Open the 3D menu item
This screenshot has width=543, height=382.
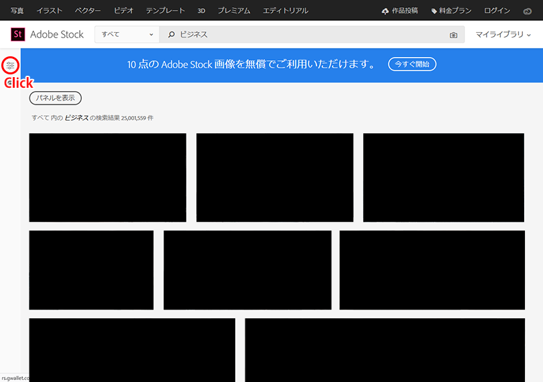click(x=201, y=11)
